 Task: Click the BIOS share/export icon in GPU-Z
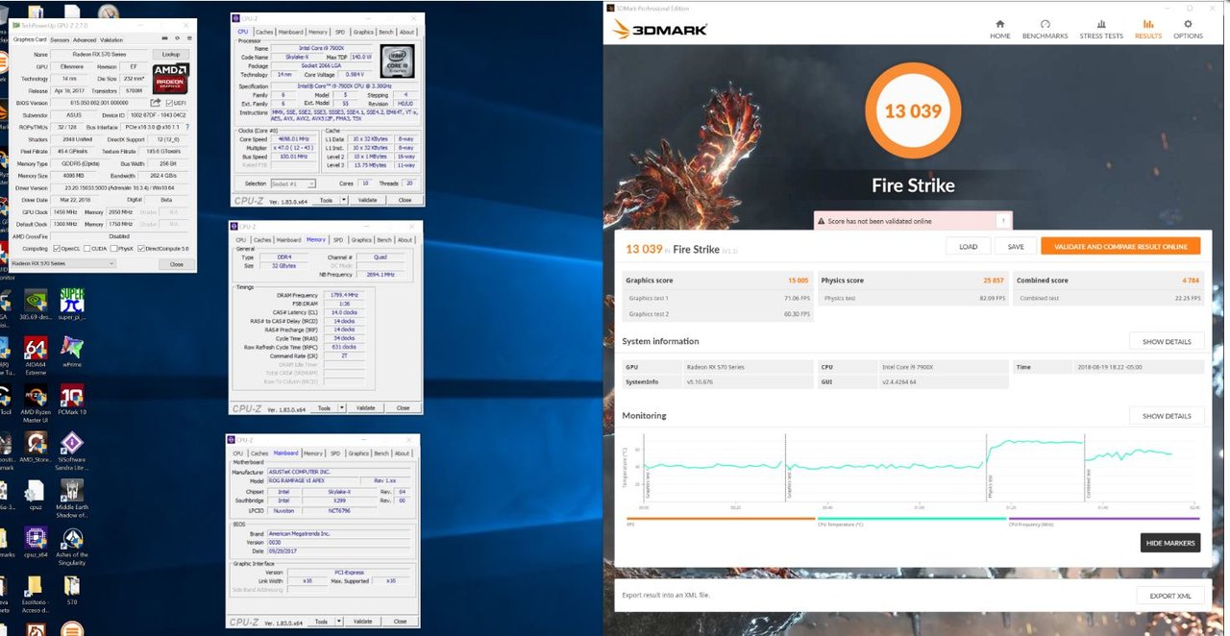pos(156,103)
